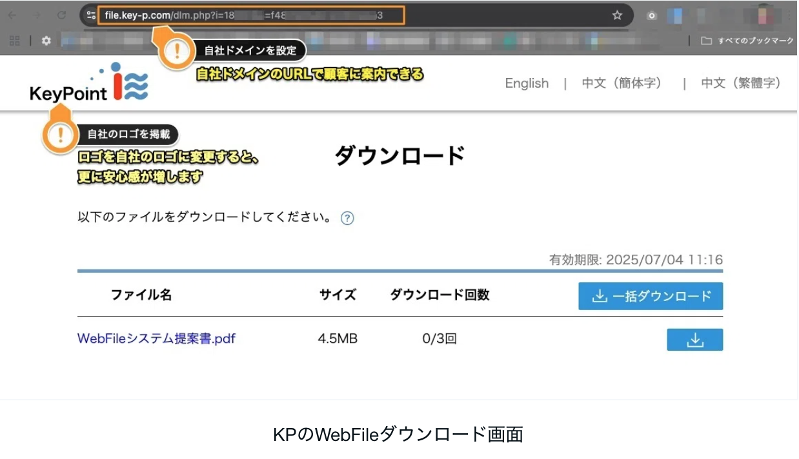This screenshot has height=459, width=799.
Task: Open the すべてのブックマーク folder
Action: pos(747,41)
